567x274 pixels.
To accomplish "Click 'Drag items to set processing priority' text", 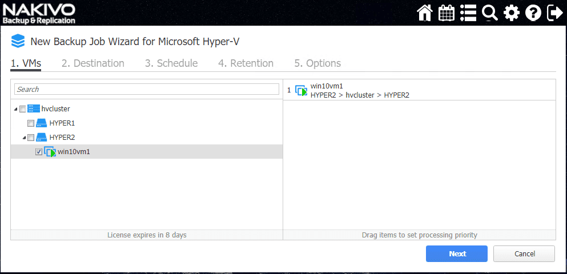I will click(x=420, y=235).
